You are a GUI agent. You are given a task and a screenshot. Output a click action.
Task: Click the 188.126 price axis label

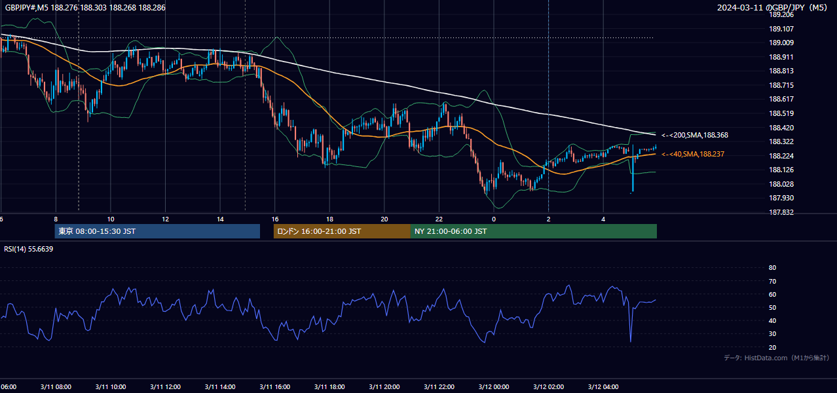point(781,170)
